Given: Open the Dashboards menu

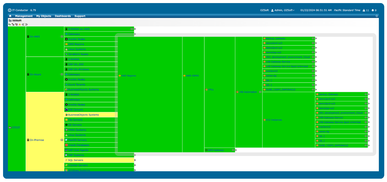Looking at the screenshot, I should [x=63, y=16].
